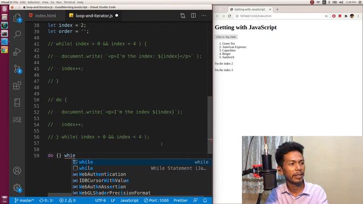Open the N2 extension icon in the activity bar
The image size is (363, 204).
tap(17, 120)
